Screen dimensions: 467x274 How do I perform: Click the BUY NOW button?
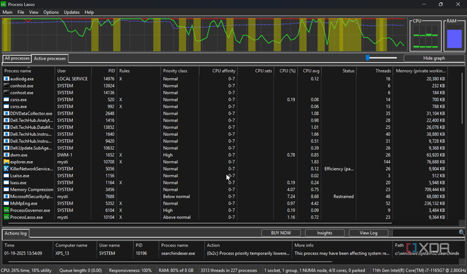pos(281,233)
